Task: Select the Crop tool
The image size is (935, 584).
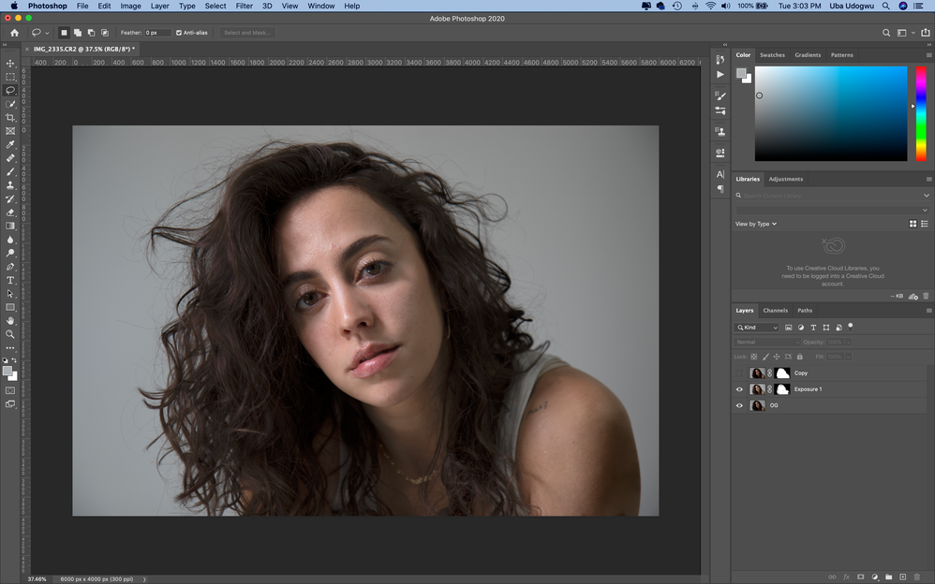Action: point(10,117)
